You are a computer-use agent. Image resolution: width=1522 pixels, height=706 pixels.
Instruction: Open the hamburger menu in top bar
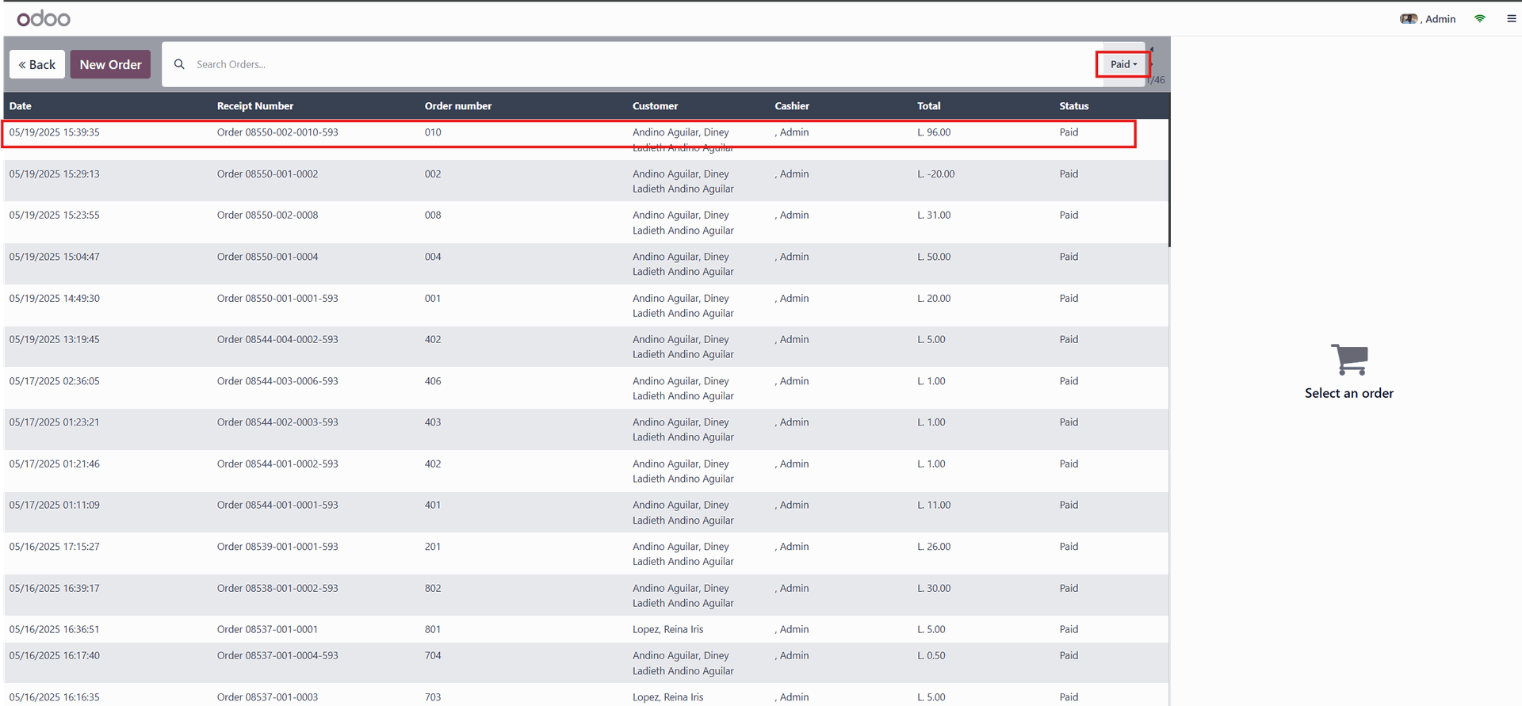tap(1511, 18)
